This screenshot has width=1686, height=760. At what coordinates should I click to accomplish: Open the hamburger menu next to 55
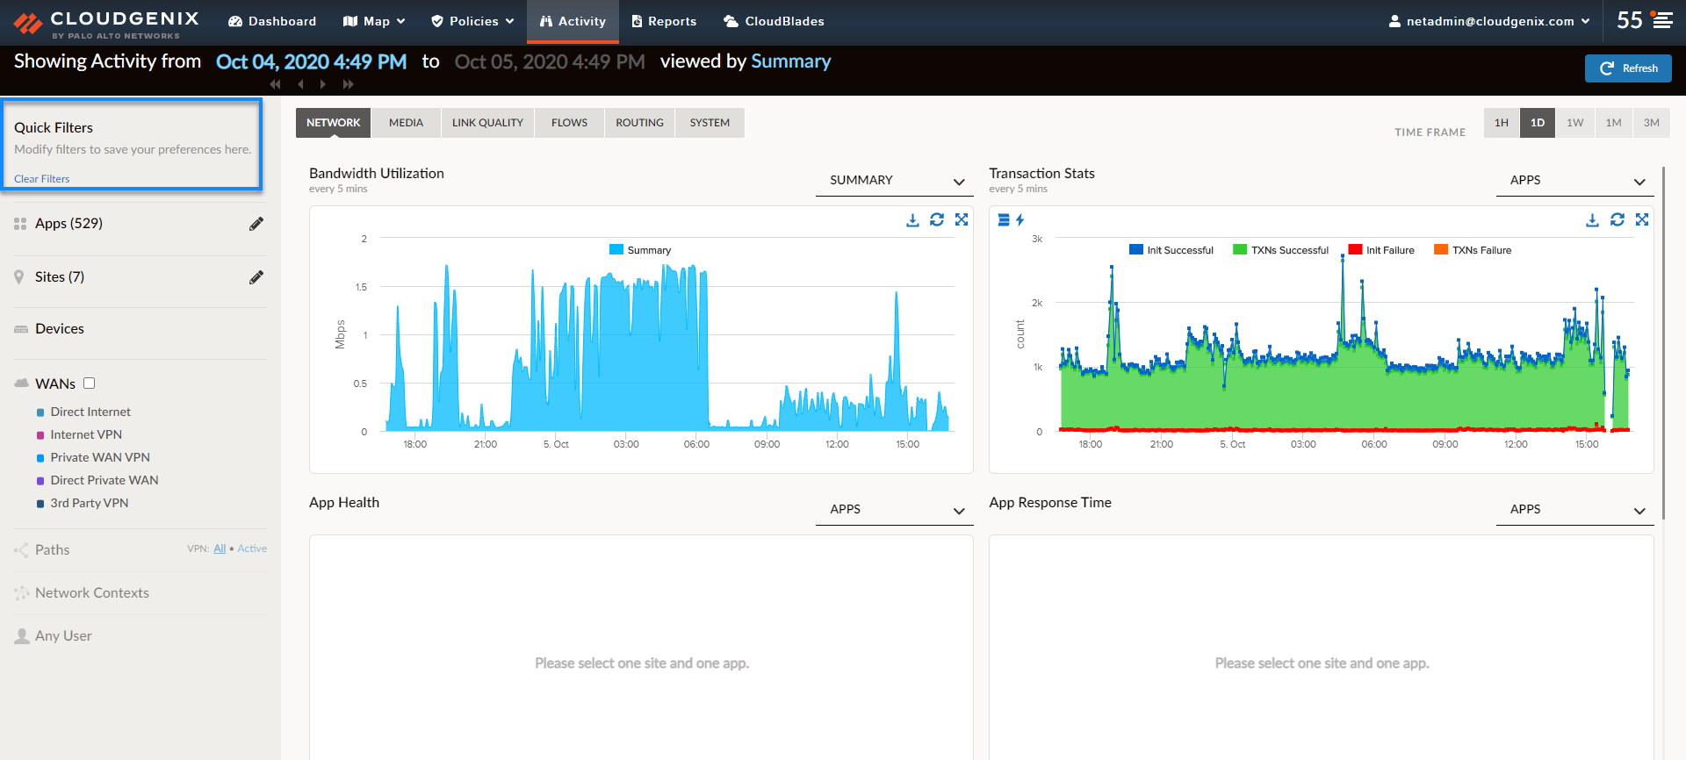pos(1662,20)
